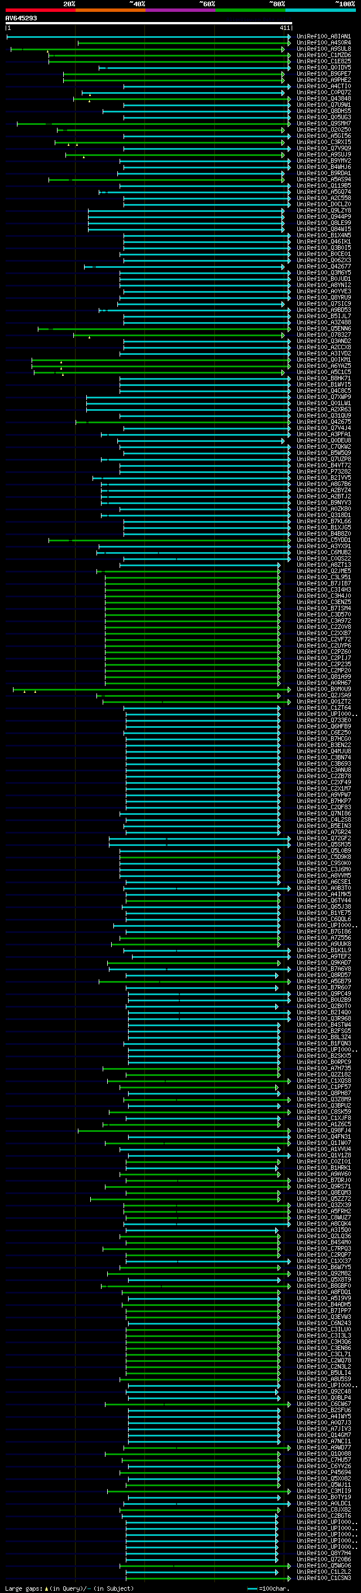This screenshot has width=361, height=1593.
Task: Select hit UniRef100_A5AS94
Action: (324, 179)
